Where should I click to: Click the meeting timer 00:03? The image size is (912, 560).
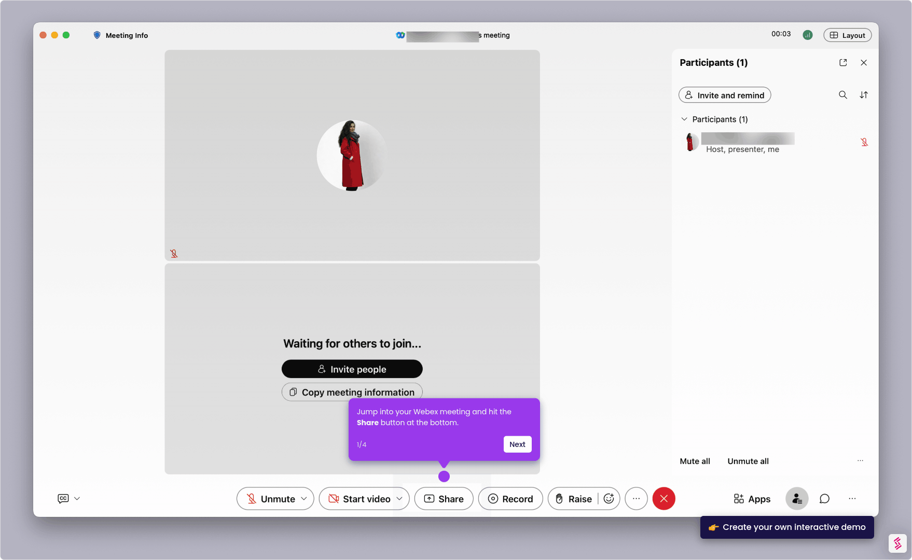coord(781,34)
